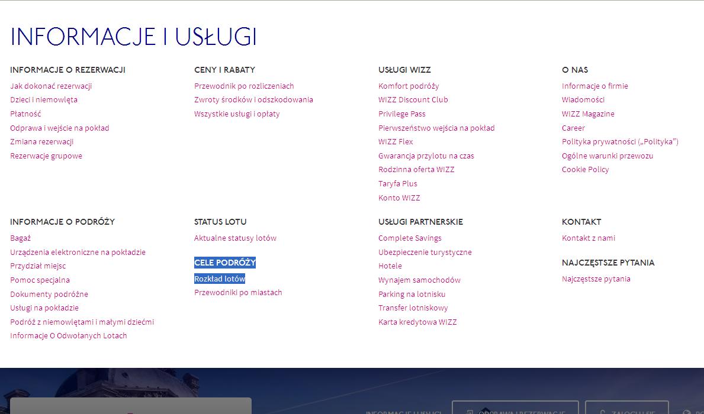Go to the Płatność page
The width and height of the screenshot is (704, 414).
point(25,114)
